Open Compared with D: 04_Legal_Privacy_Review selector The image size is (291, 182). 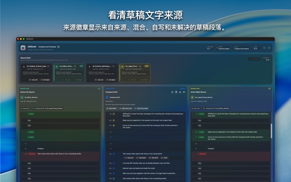[48, 108]
